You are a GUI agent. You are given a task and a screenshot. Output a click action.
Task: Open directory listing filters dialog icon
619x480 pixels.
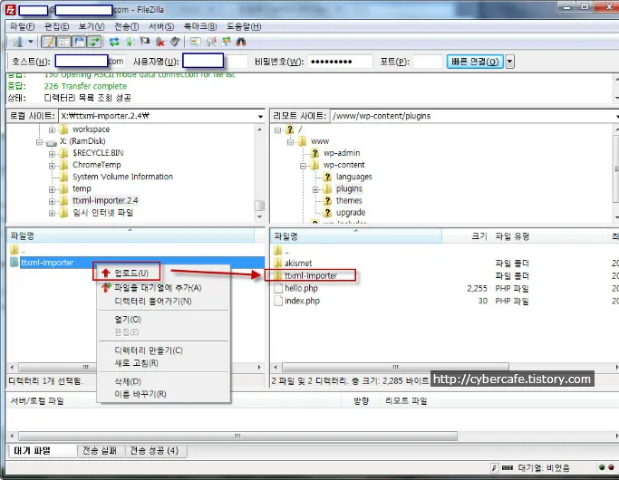point(196,42)
